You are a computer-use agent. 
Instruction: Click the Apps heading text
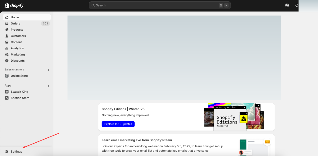8,86
